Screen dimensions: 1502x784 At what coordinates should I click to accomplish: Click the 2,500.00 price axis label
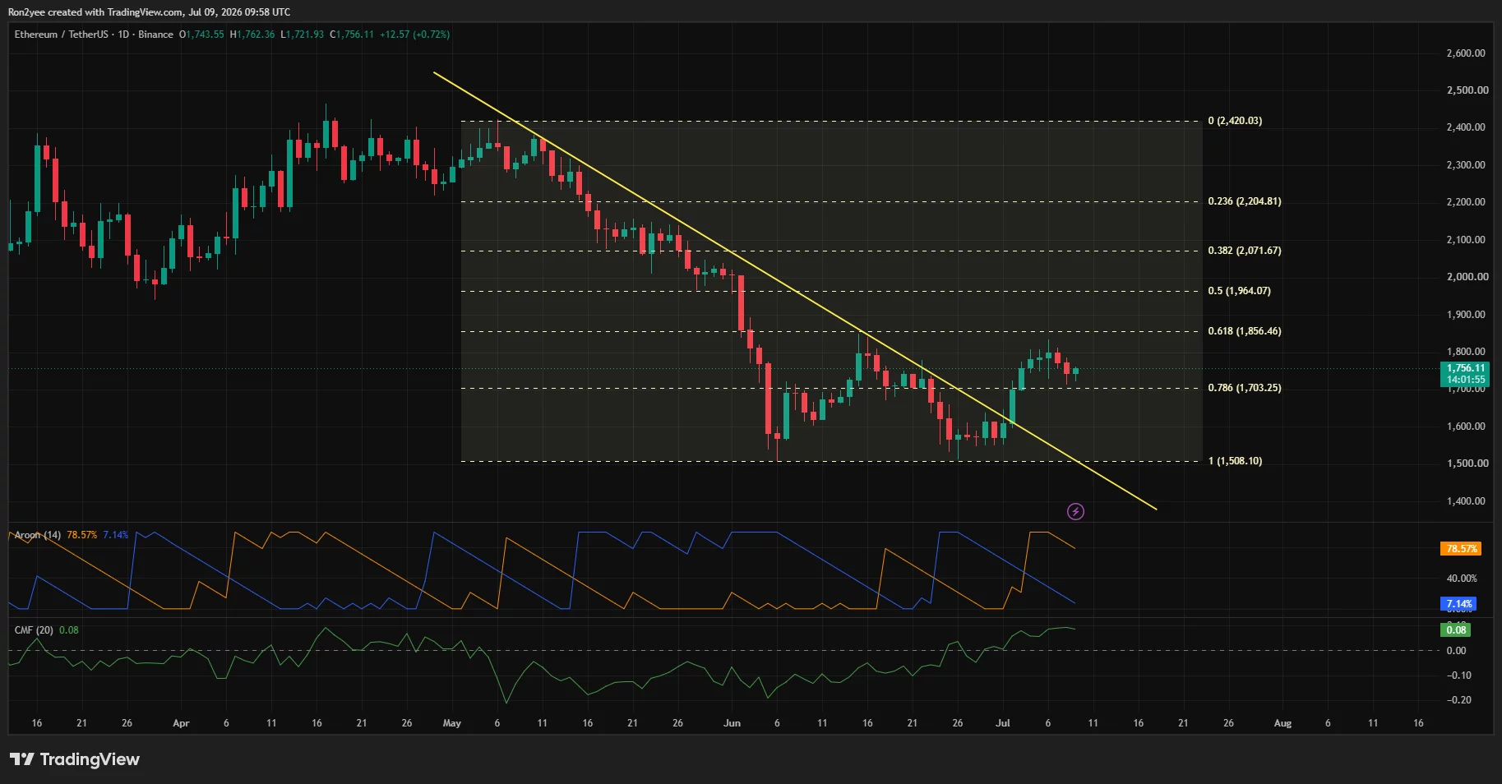pos(1467,90)
